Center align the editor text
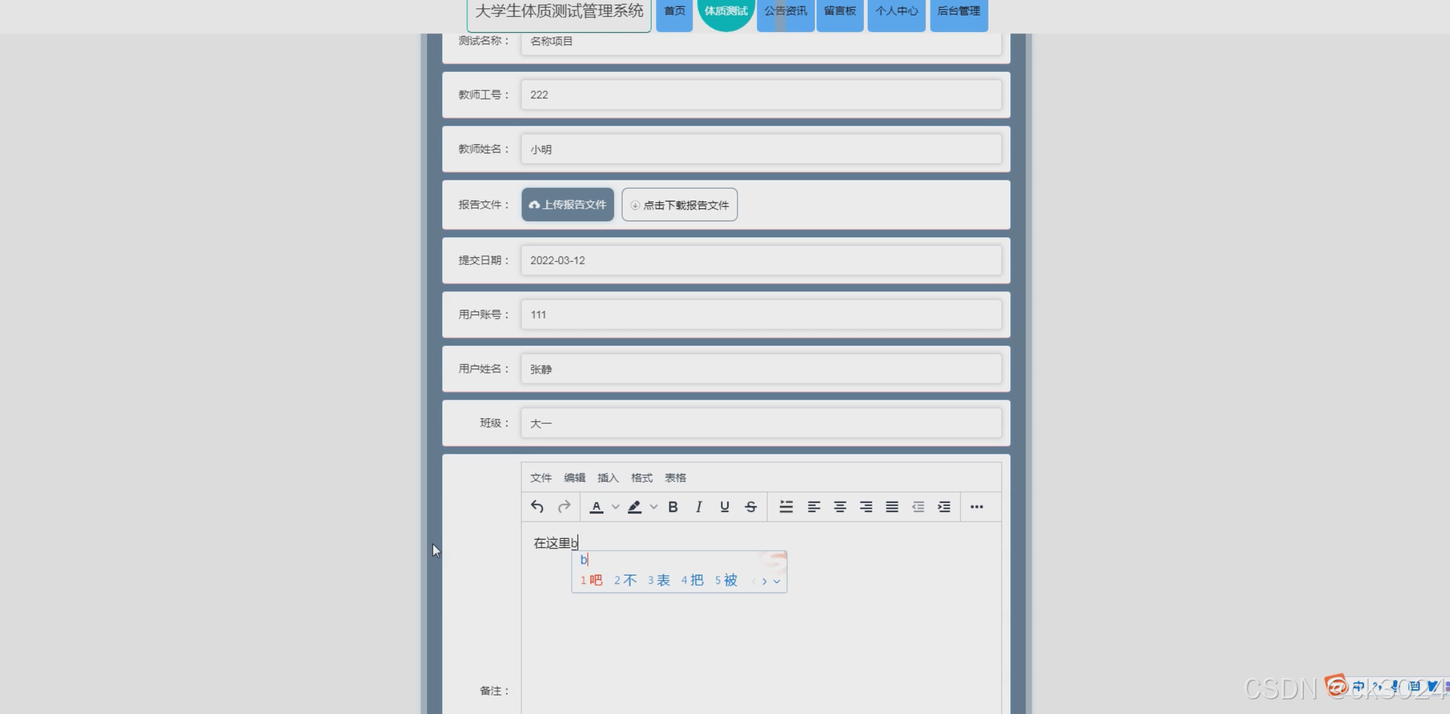This screenshot has width=1450, height=714. point(840,507)
